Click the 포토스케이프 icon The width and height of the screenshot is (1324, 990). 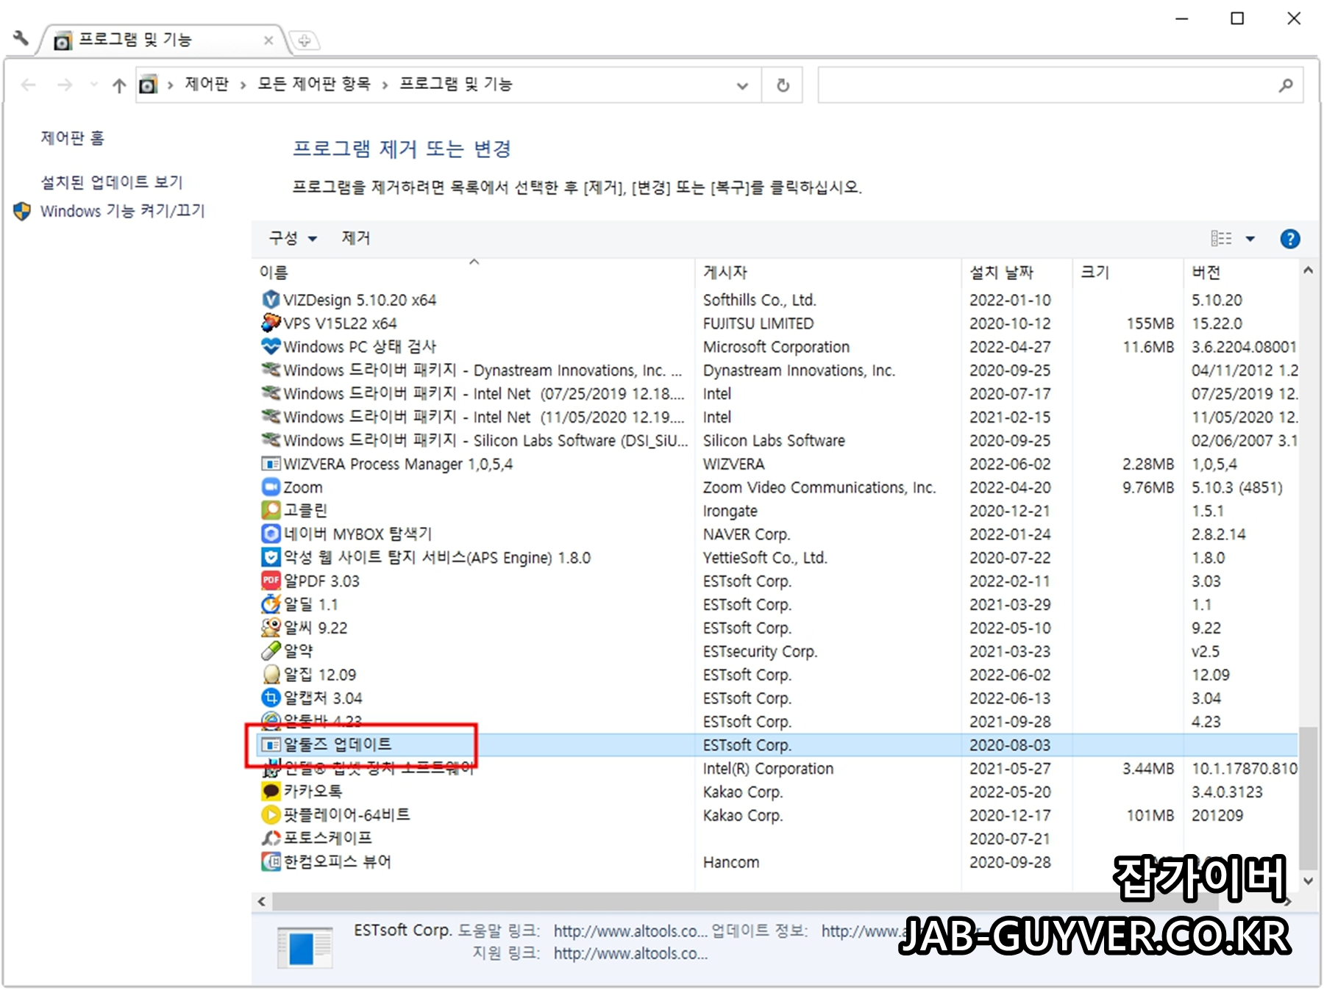(271, 838)
